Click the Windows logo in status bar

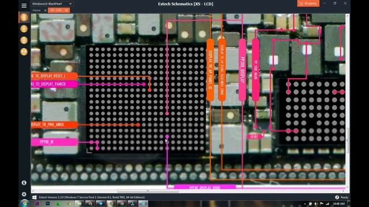tap(35, 197)
